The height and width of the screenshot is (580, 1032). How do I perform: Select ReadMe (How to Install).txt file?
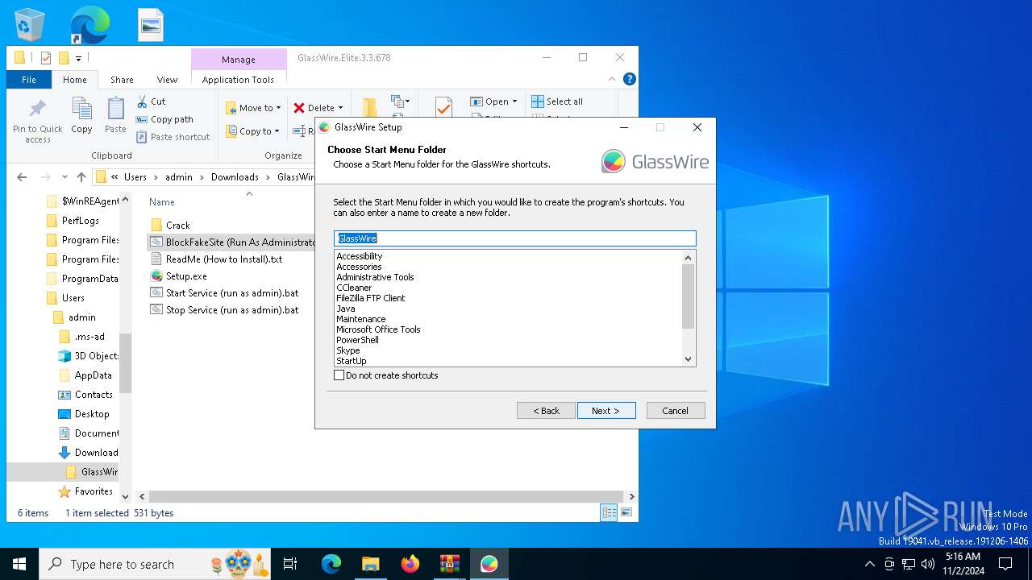(223, 259)
